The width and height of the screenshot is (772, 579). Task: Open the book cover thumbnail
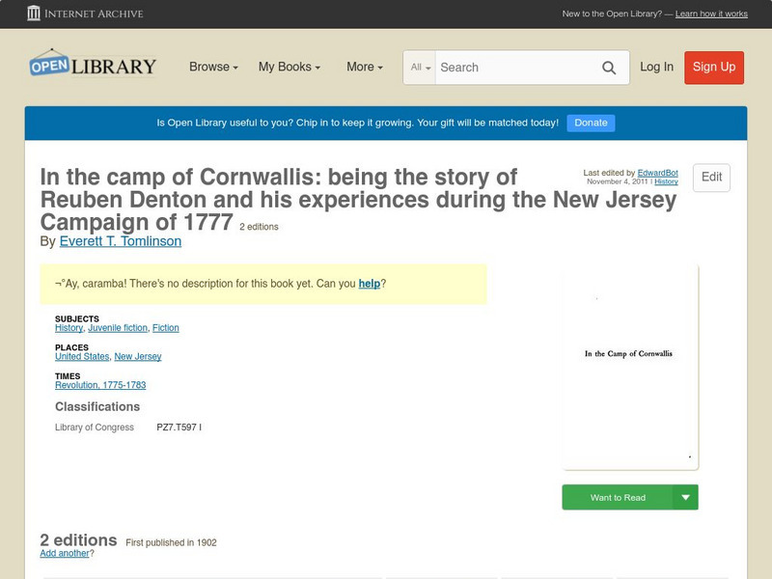630,365
